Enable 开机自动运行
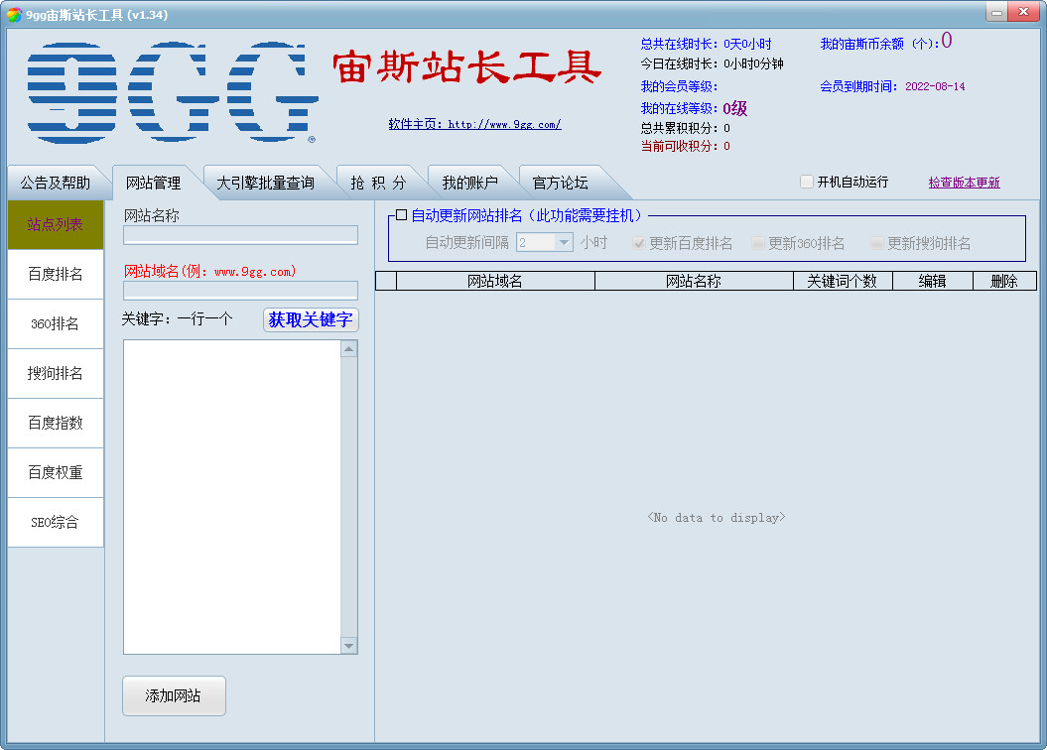This screenshot has width=1047, height=750. pyautogui.click(x=807, y=181)
